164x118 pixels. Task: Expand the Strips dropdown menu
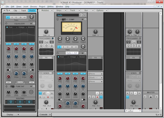click(x=61, y=10)
